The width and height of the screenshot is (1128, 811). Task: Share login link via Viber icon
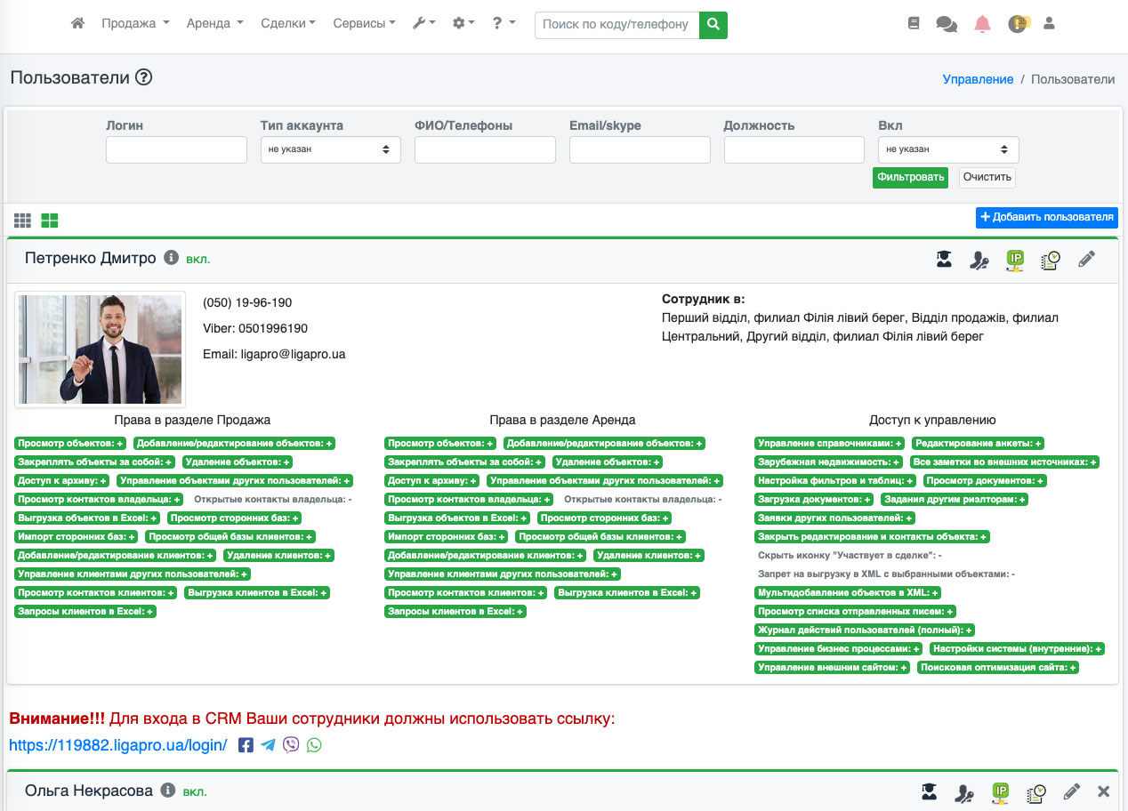291,744
